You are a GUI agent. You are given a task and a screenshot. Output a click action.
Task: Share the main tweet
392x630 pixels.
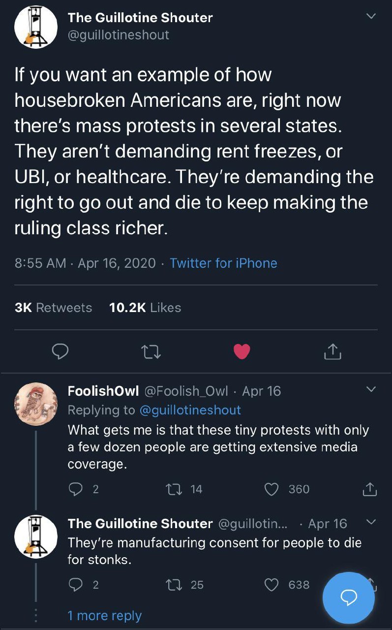[332, 351]
